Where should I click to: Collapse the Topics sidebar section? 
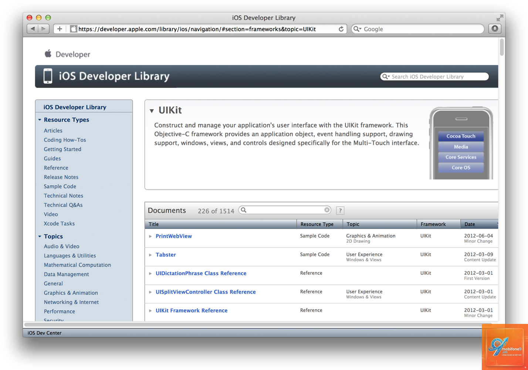tap(40, 236)
